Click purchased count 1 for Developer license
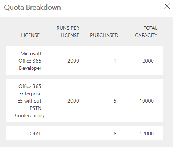 [115, 61]
